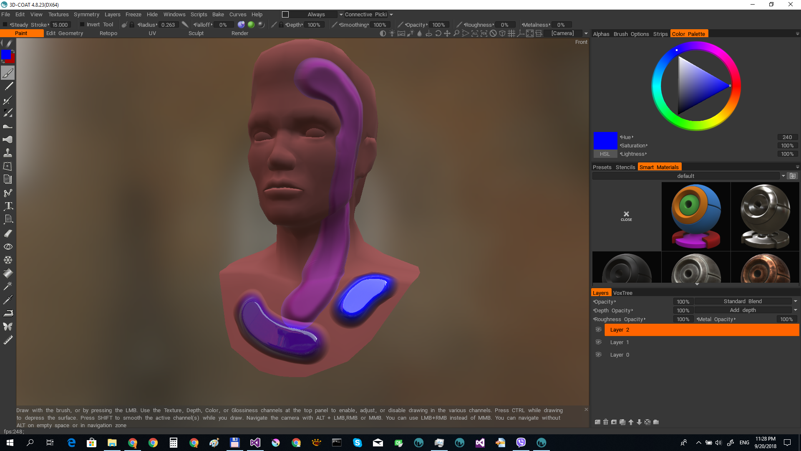Hide Layer 0 with its eye icon

(598, 355)
